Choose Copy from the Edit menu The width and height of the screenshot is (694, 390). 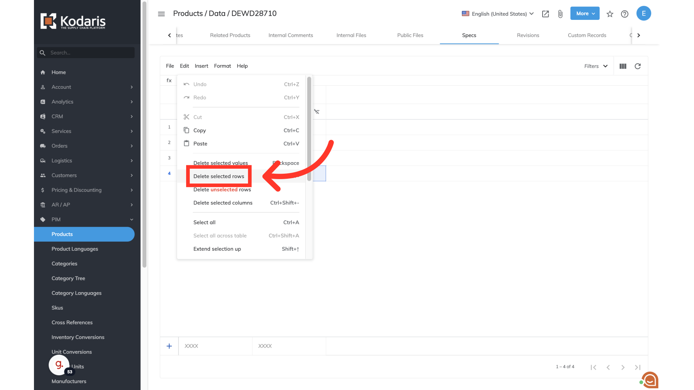[200, 130]
